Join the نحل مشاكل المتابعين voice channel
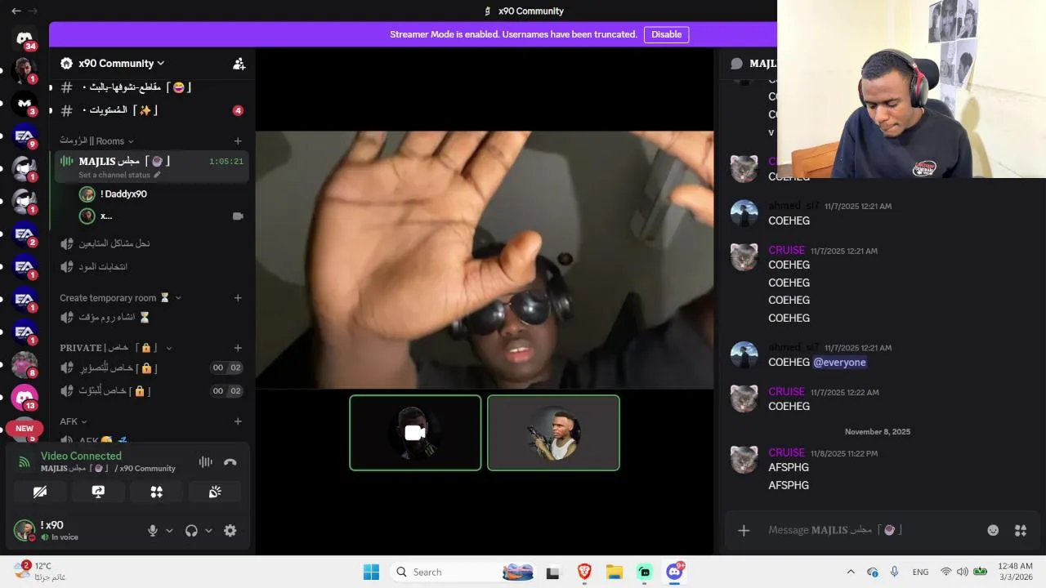 tap(151, 243)
